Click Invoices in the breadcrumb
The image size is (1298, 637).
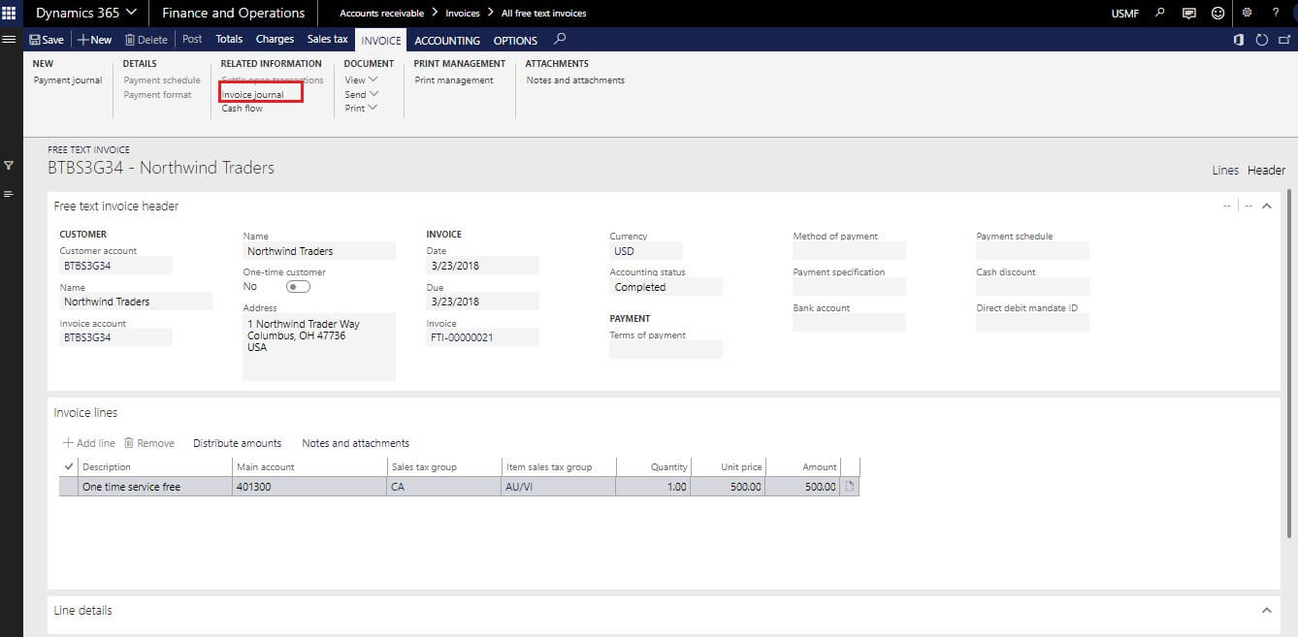click(463, 14)
